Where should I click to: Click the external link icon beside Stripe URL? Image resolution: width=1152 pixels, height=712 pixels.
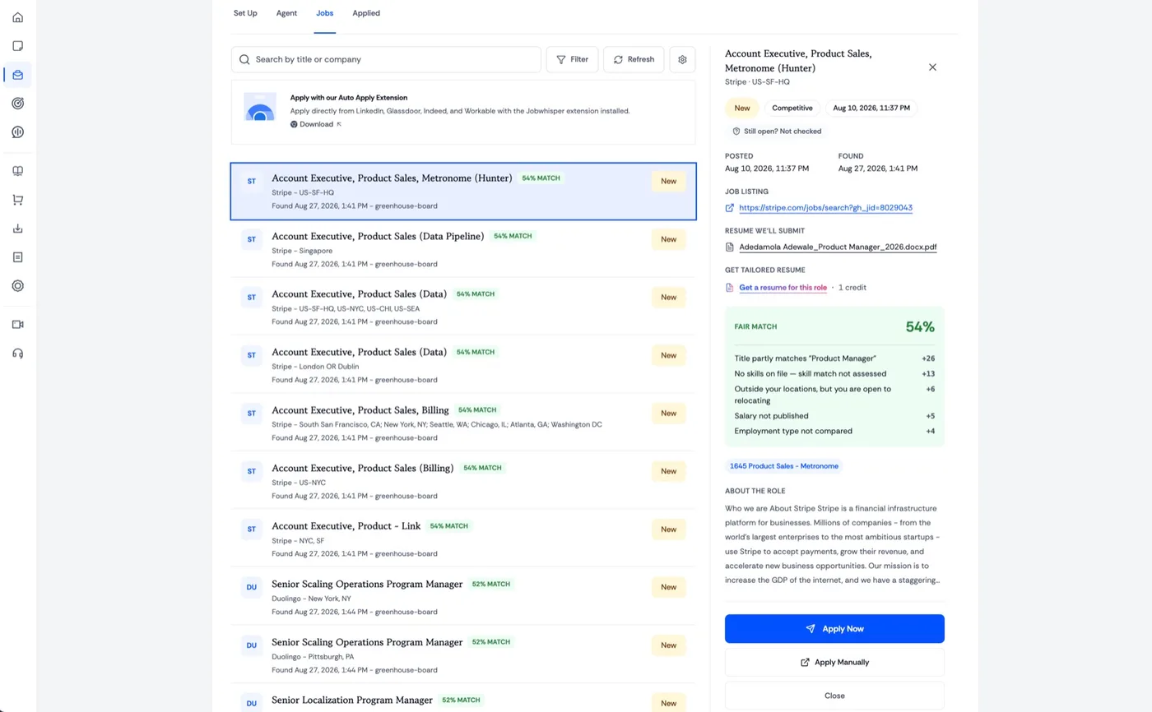[730, 208]
